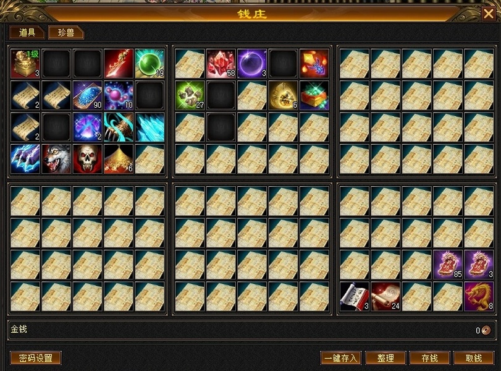The width and height of the screenshot is (501, 371).
Task: Click the 整理 sort button
Action: (x=385, y=358)
